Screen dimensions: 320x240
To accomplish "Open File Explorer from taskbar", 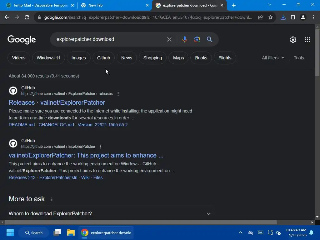I will click(71, 232).
